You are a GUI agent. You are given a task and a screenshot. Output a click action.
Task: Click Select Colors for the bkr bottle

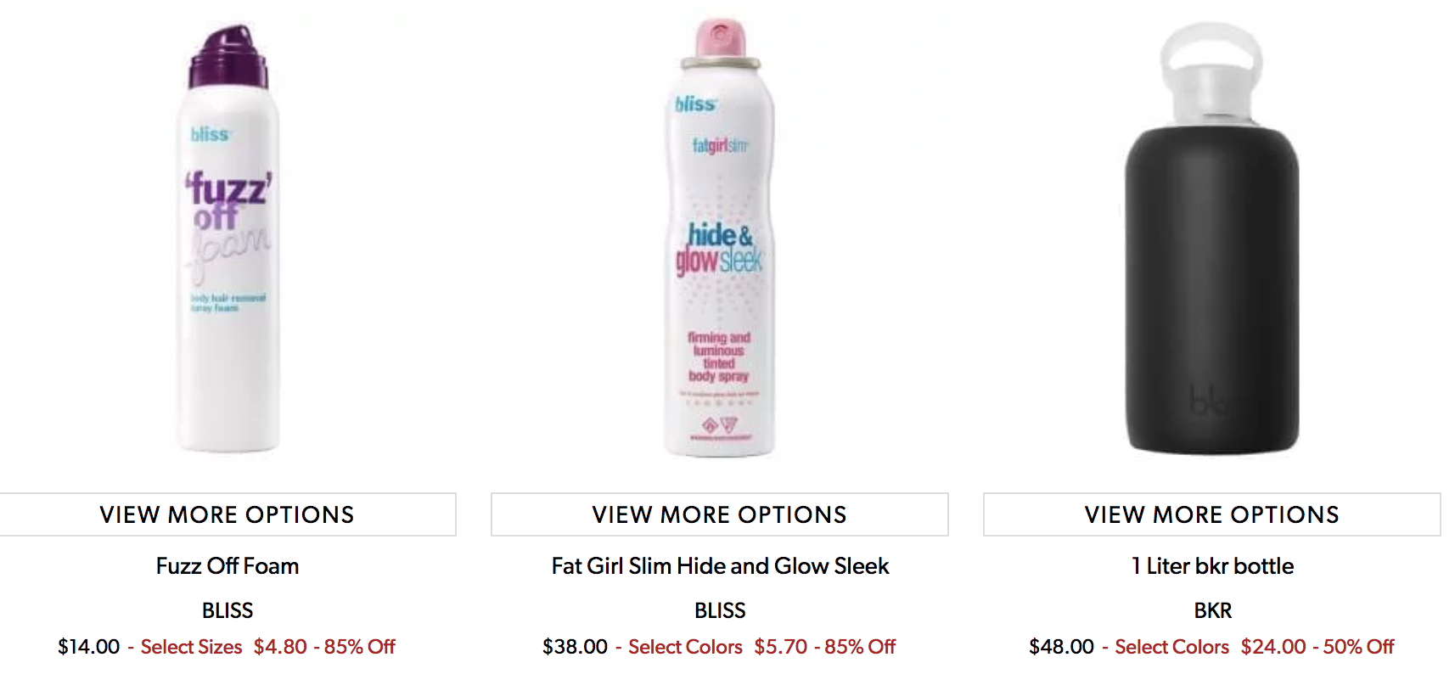pyautogui.click(x=1171, y=647)
